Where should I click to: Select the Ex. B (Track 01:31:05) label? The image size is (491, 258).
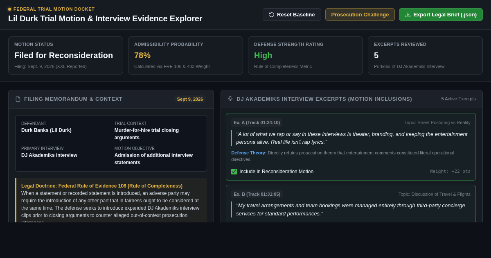(x=257, y=194)
